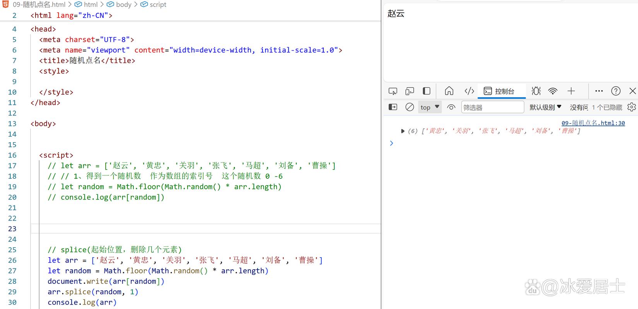The height and width of the screenshot is (309, 638).
Task: Click the console.log(arr) line 30
Action: tap(82, 302)
